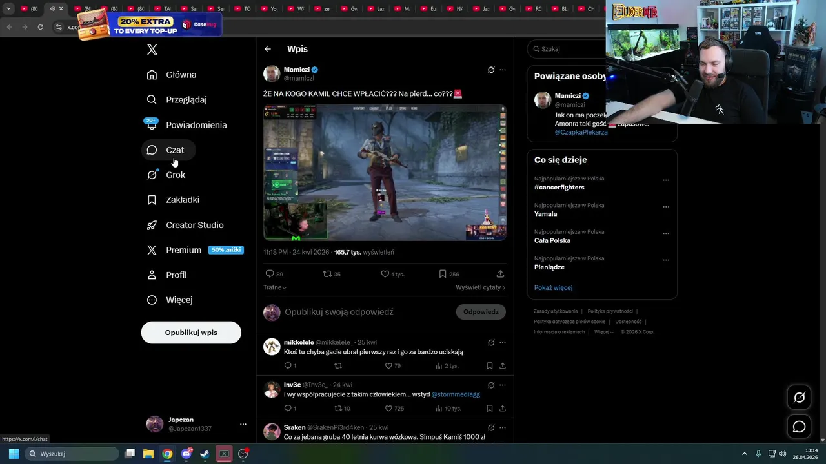This screenshot has height=464, width=826.
Task: Open more options on mikkelele reply
Action: point(503,342)
